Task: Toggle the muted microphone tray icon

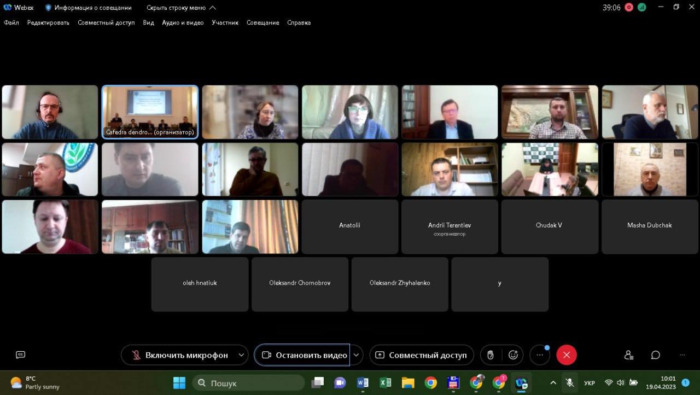Action: coord(570,382)
